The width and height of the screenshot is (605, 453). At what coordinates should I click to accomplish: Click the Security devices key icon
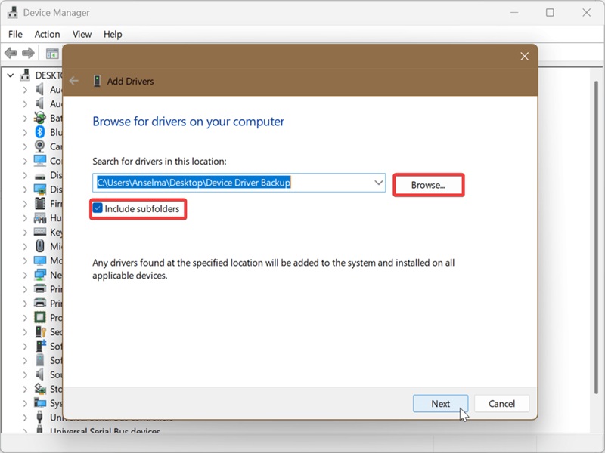(x=41, y=332)
